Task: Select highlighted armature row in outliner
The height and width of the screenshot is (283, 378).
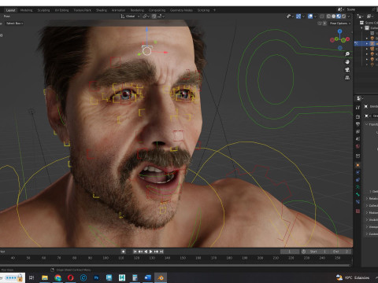Action: (x=366, y=43)
